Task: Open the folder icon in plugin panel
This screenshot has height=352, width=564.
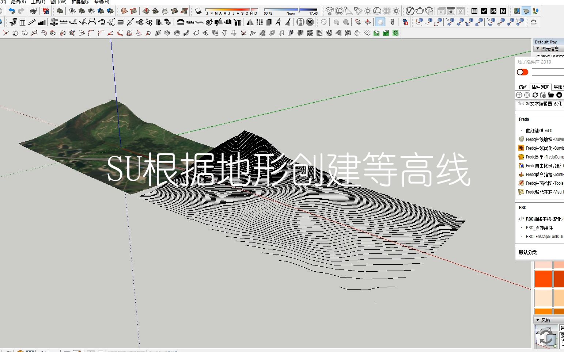Action: [x=551, y=95]
